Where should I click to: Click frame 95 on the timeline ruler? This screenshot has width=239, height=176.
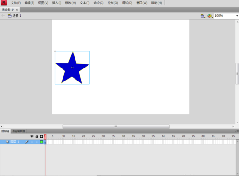(x=233, y=136)
